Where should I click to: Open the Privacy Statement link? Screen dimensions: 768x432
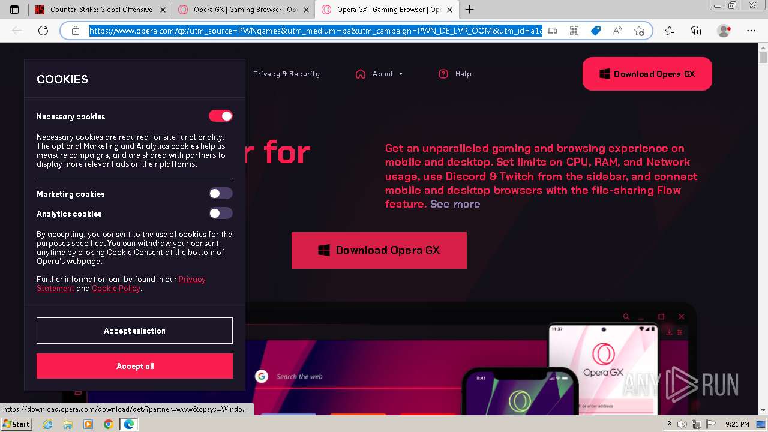[x=121, y=284]
